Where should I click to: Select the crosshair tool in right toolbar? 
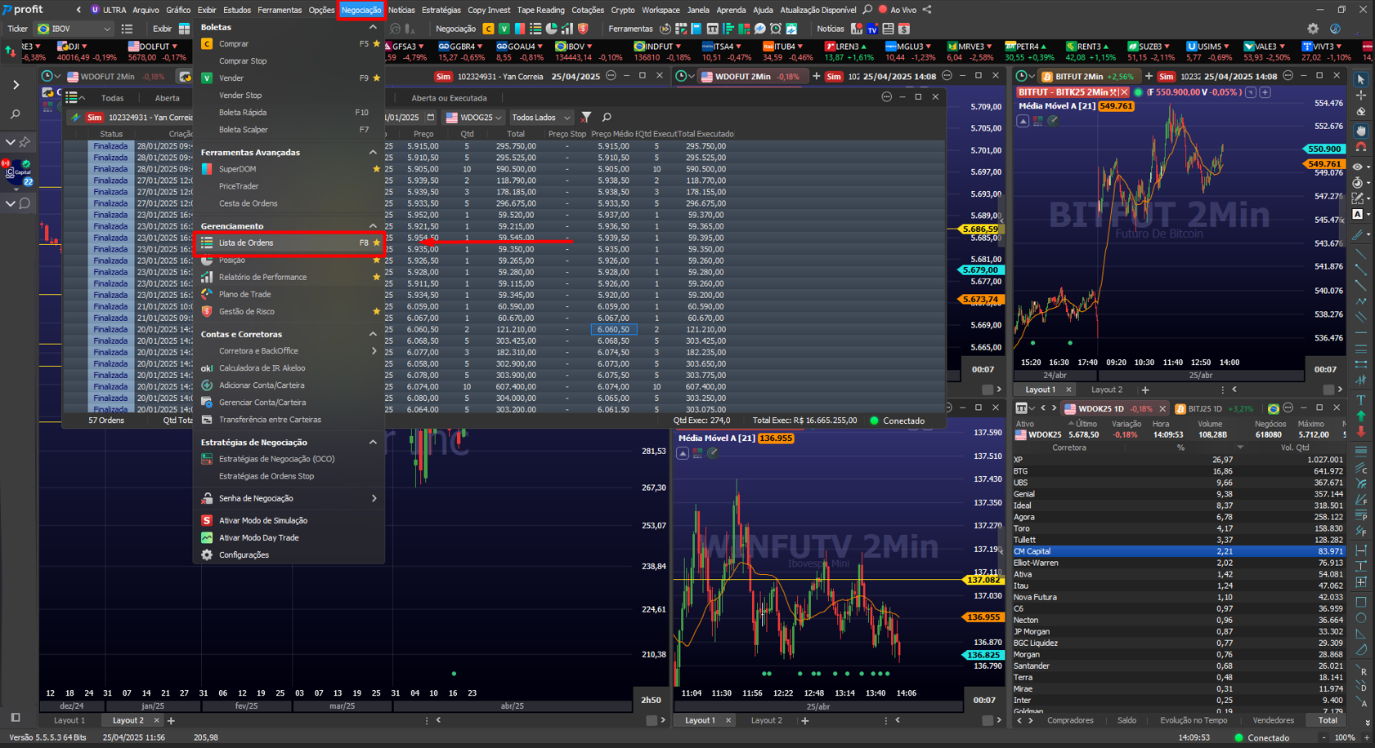(x=1361, y=96)
